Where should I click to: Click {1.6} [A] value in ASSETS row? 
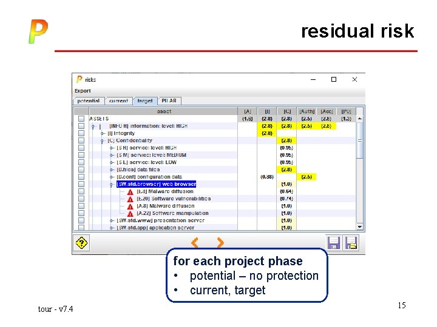(x=248, y=119)
